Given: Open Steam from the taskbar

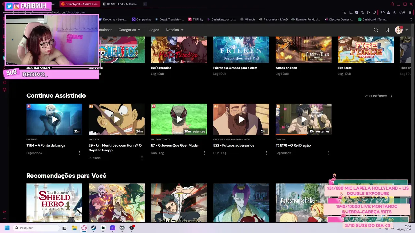Looking at the screenshot, I should click(x=93, y=228).
